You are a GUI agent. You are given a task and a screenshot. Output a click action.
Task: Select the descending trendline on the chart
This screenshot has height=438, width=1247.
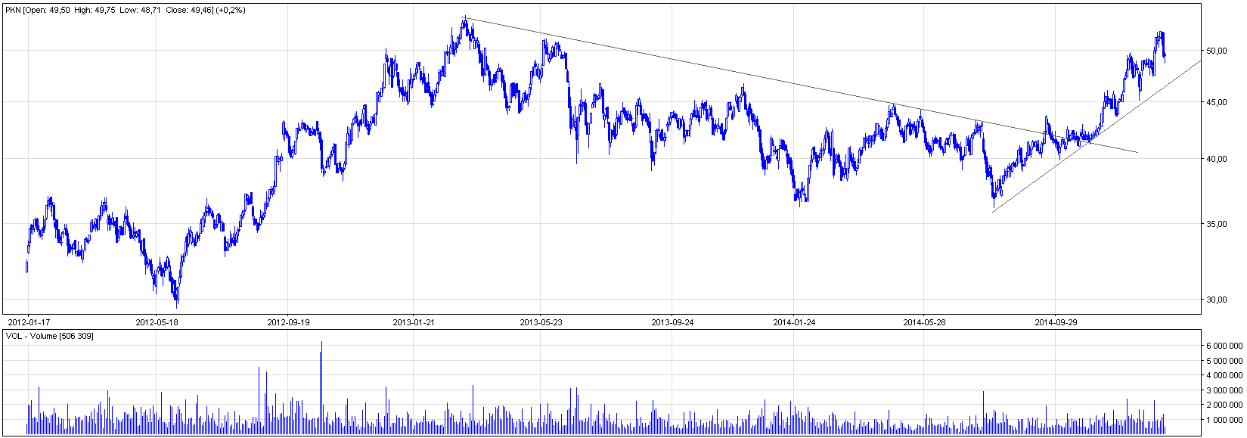[801, 85]
